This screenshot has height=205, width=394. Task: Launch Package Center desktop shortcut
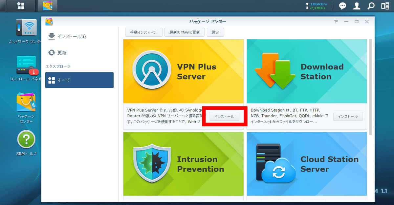click(26, 108)
